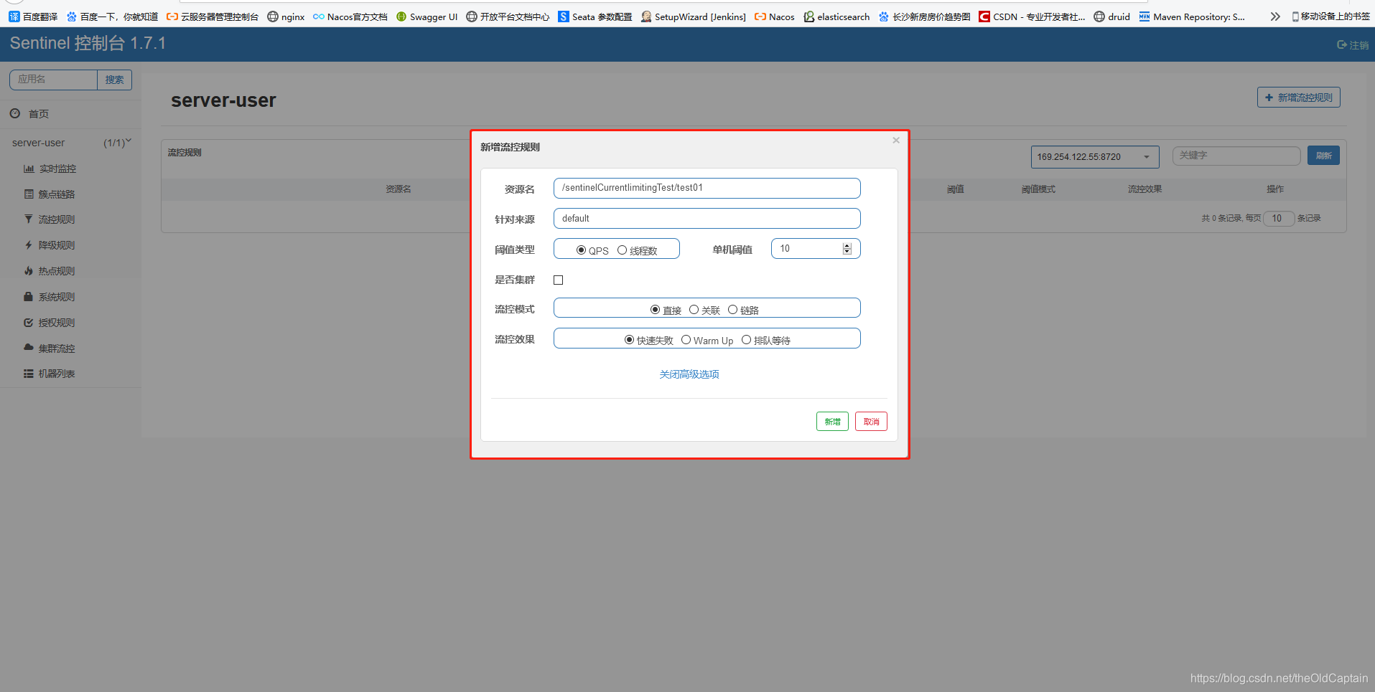Click the 应用名 search input

[53, 80]
